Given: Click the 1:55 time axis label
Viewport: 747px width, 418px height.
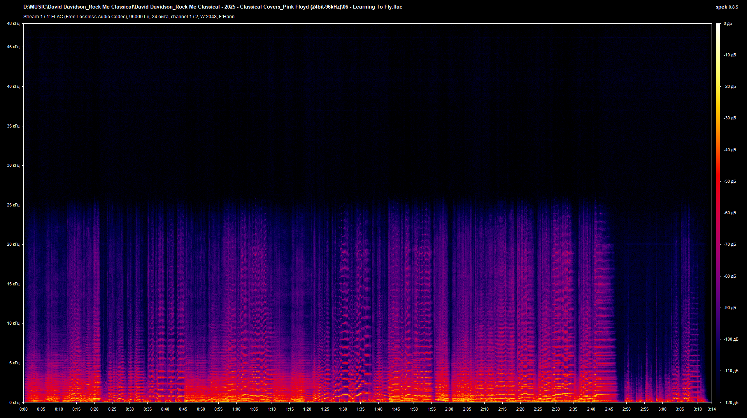Looking at the screenshot, I should coord(432,409).
